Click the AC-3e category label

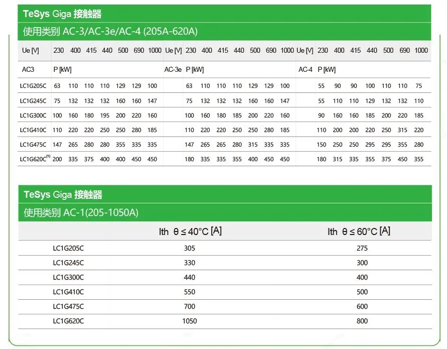(173, 70)
